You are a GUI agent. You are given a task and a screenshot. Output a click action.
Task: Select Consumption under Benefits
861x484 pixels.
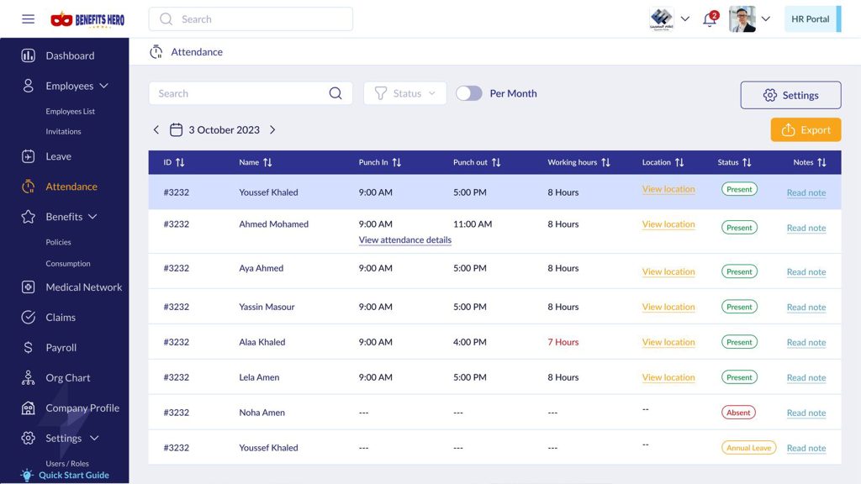click(68, 263)
